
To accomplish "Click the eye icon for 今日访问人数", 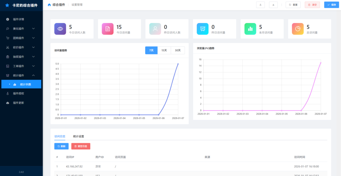I will tap(60, 29).
